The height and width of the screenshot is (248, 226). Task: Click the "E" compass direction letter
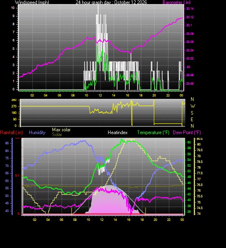[192, 120]
